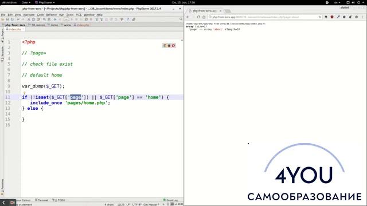Click the Find magnifier toolbar icon
The image size is (367, 206).
tap(44, 19)
